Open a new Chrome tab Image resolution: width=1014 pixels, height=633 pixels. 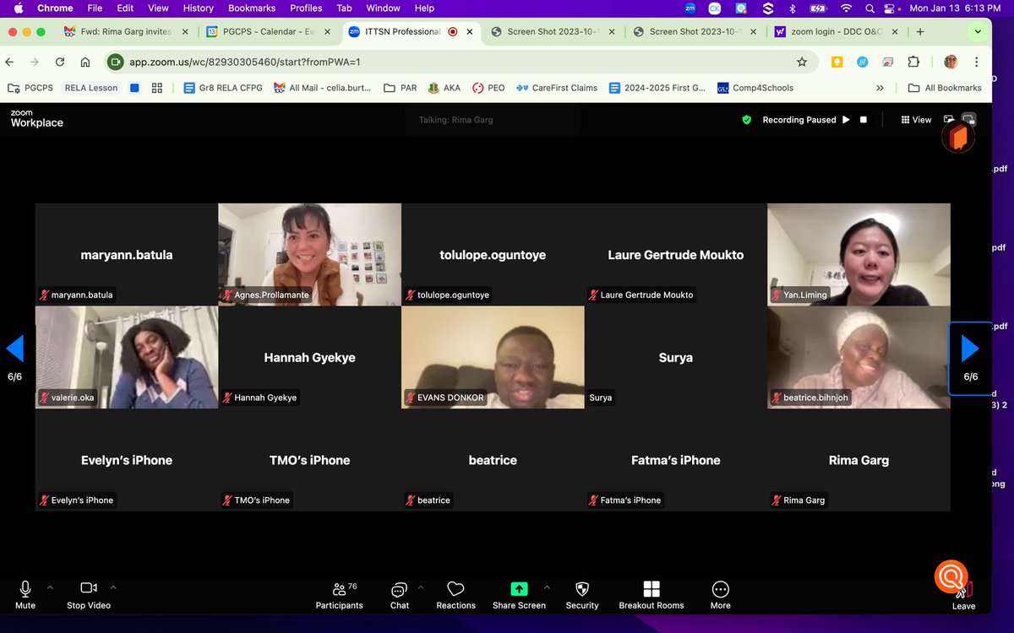920,32
